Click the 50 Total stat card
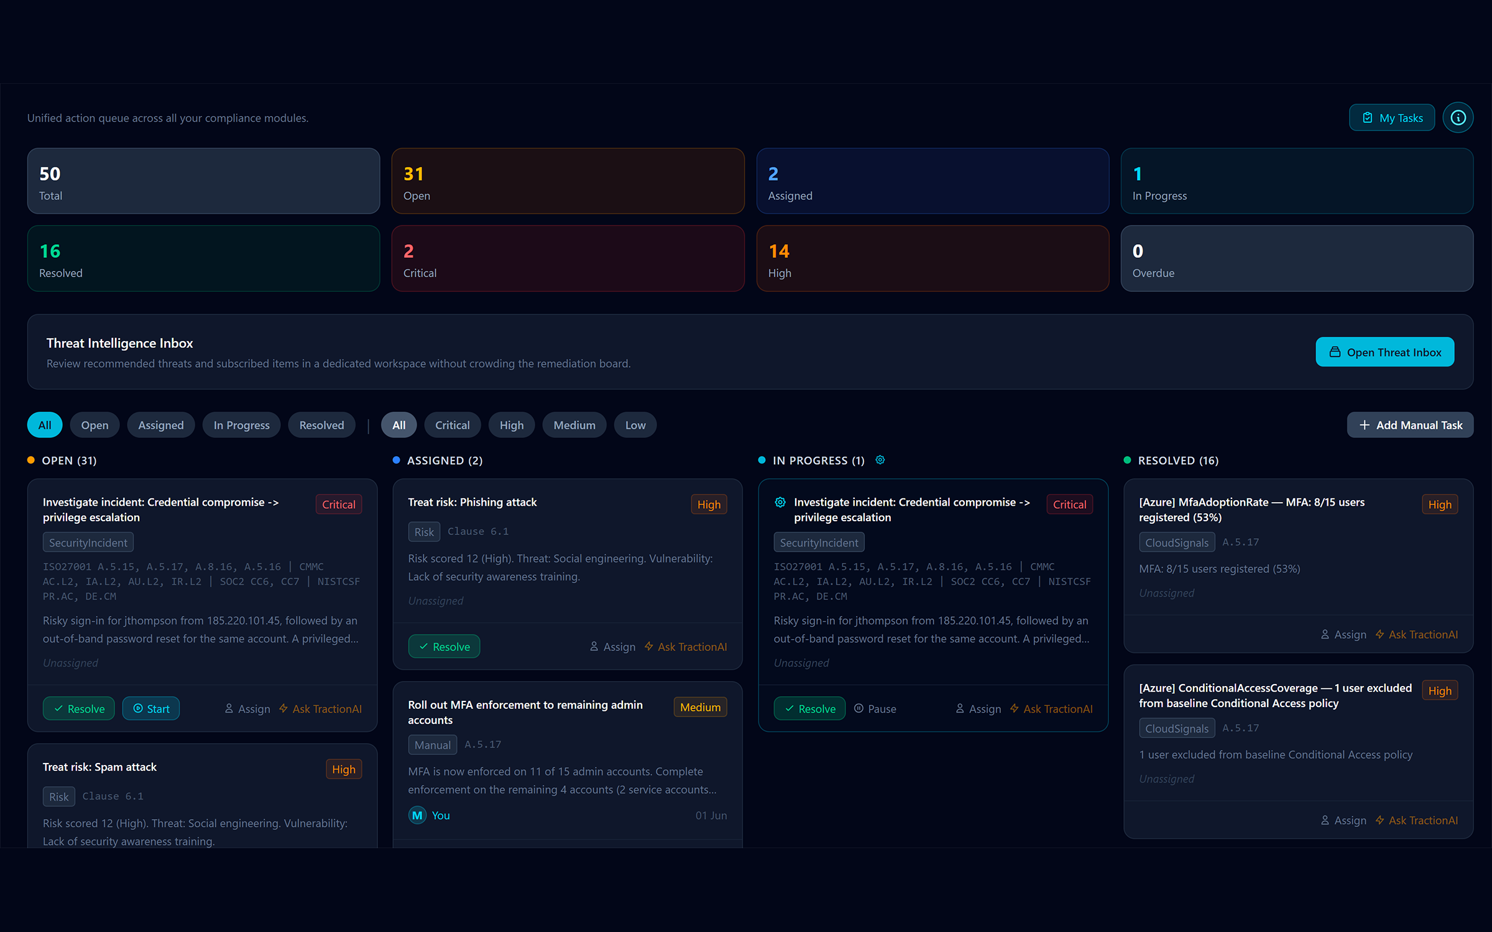This screenshot has width=1492, height=932. tap(203, 181)
